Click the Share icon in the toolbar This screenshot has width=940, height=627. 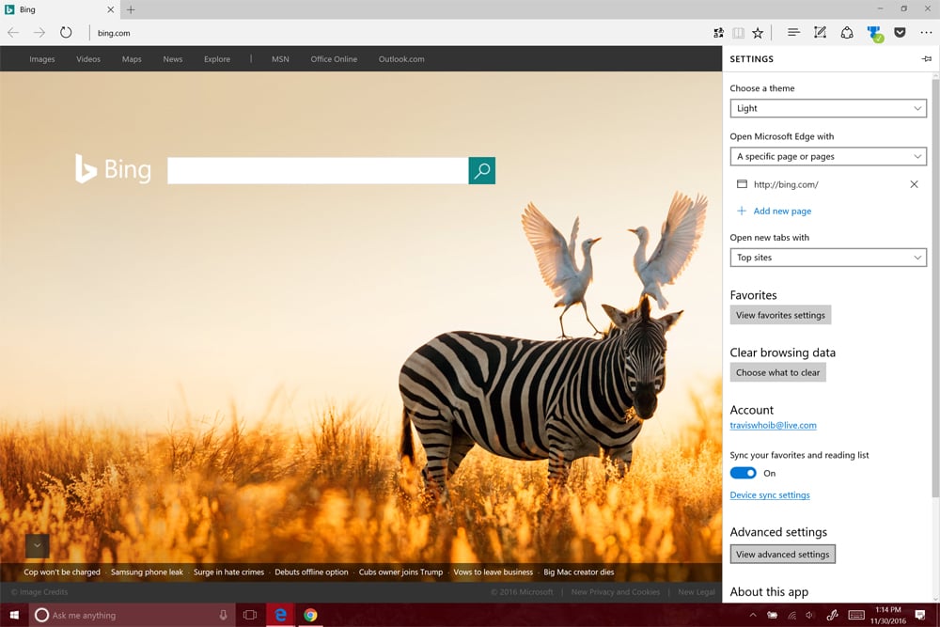pos(847,32)
